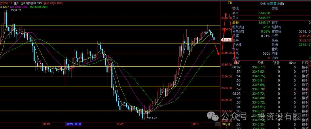
Task: Select the 08:03 tick row
Action: pyautogui.click(x=270, y=94)
